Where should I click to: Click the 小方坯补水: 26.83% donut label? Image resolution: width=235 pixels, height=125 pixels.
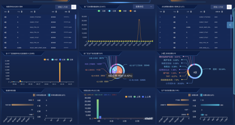point(175,83)
